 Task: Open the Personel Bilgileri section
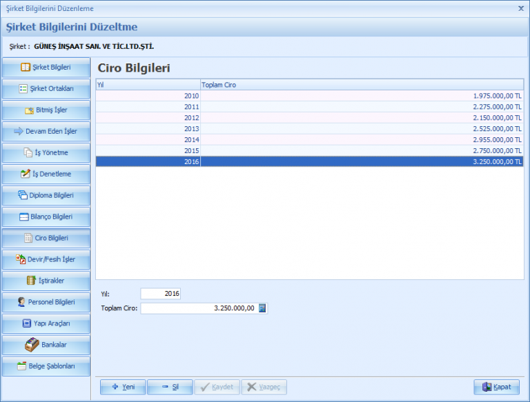[46, 302]
